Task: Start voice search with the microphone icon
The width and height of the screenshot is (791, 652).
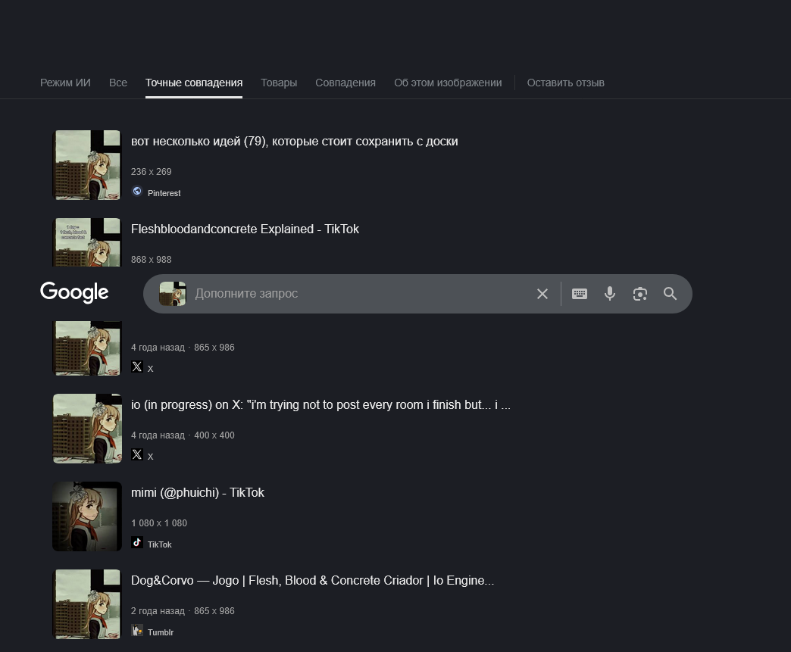Action: (609, 294)
